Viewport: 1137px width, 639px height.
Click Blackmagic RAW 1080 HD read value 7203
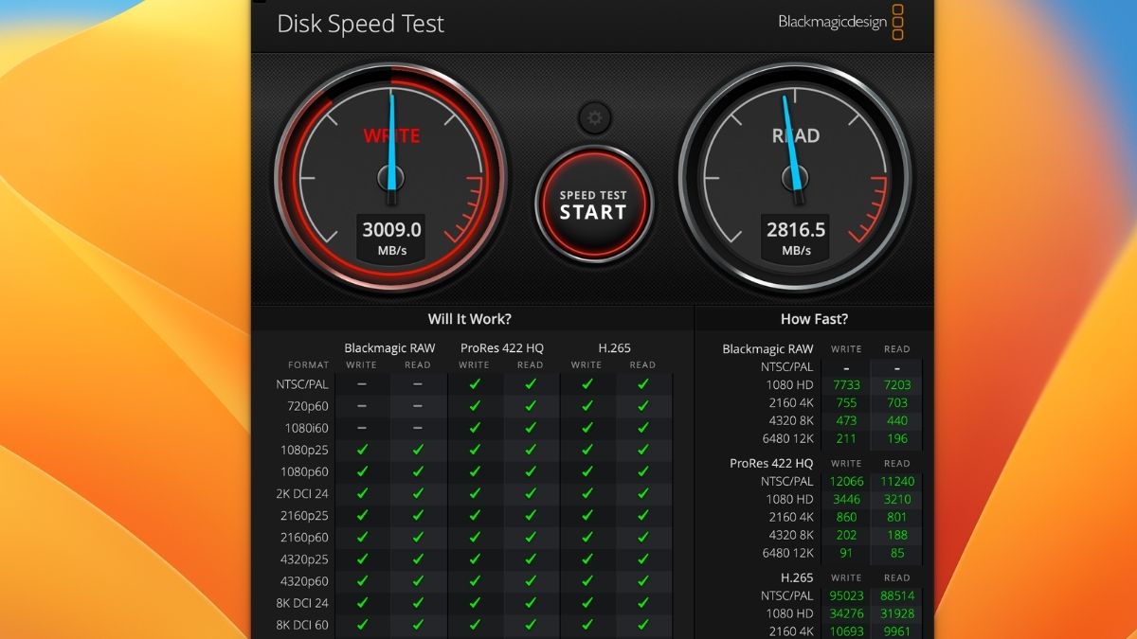[896, 385]
